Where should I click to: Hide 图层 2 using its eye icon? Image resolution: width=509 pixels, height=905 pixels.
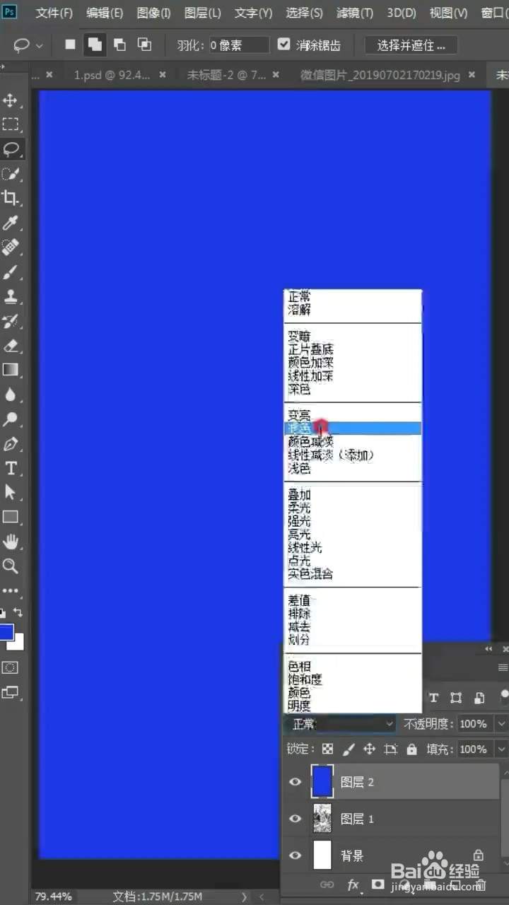296,782
